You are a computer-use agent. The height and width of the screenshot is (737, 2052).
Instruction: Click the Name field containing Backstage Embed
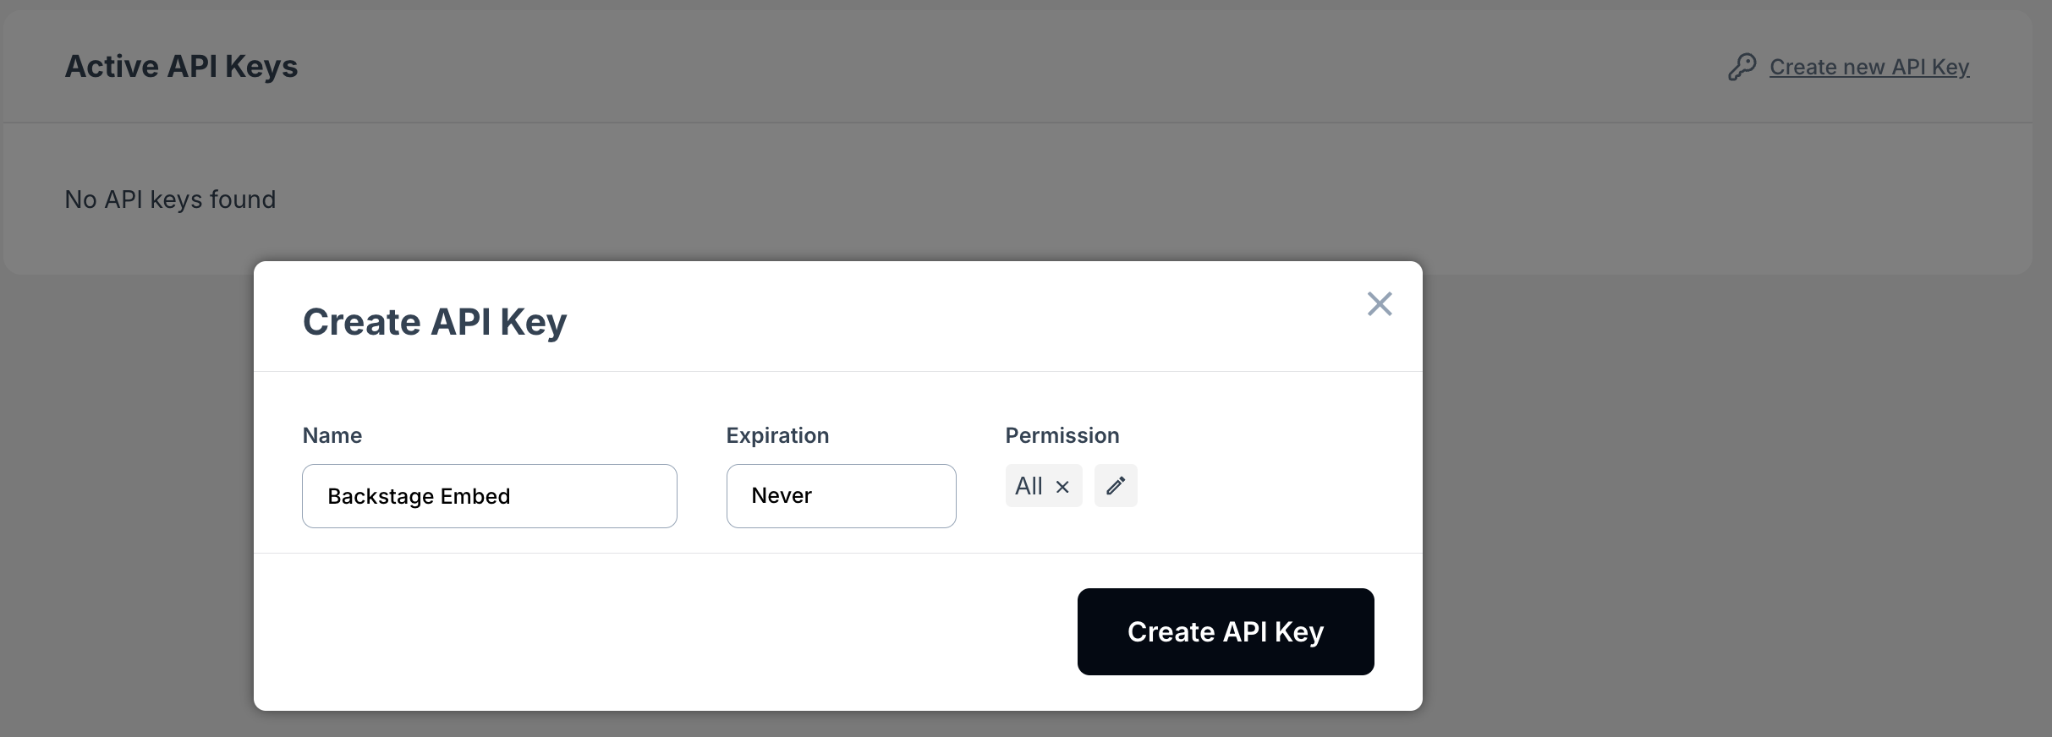(489, 496)
